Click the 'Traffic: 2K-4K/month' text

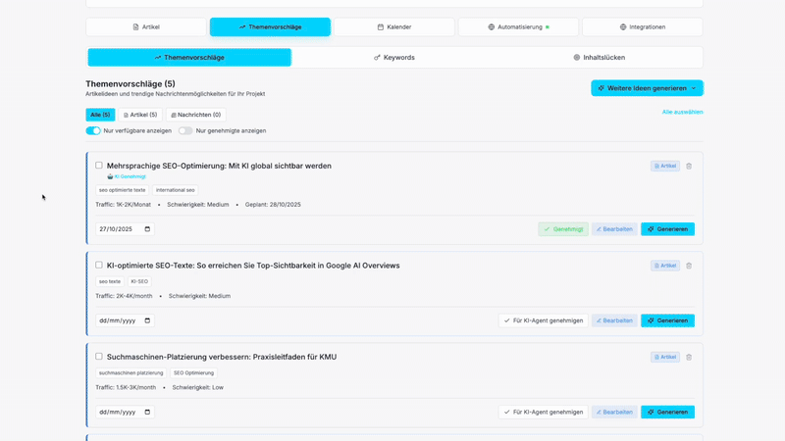pos(124,296)
